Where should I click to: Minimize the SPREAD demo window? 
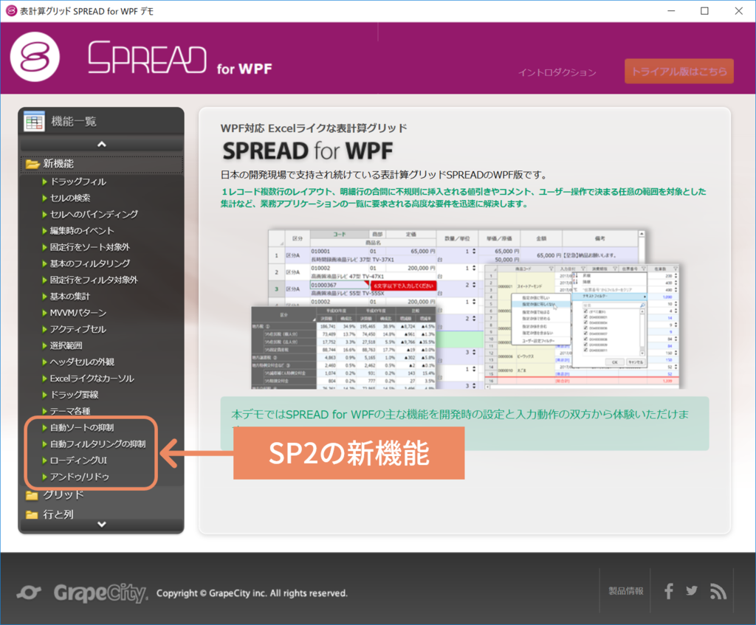pos(670,10)
